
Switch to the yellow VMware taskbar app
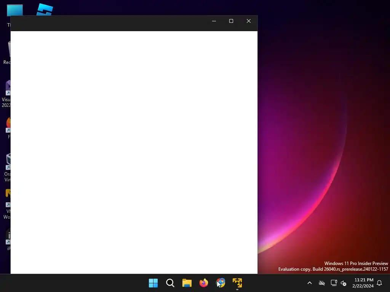[237, 283]
